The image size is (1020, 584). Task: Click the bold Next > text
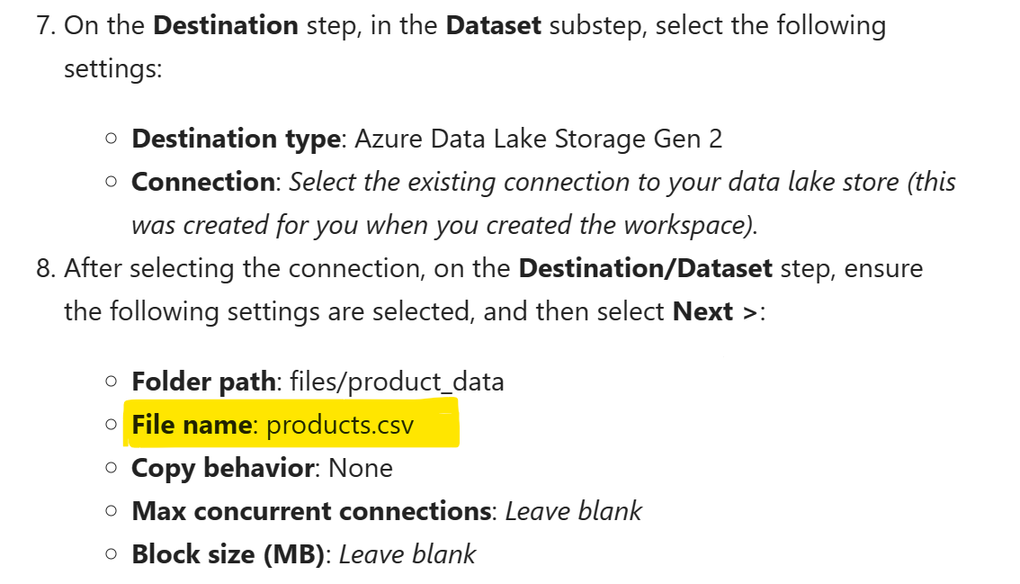tap(715, 312)
